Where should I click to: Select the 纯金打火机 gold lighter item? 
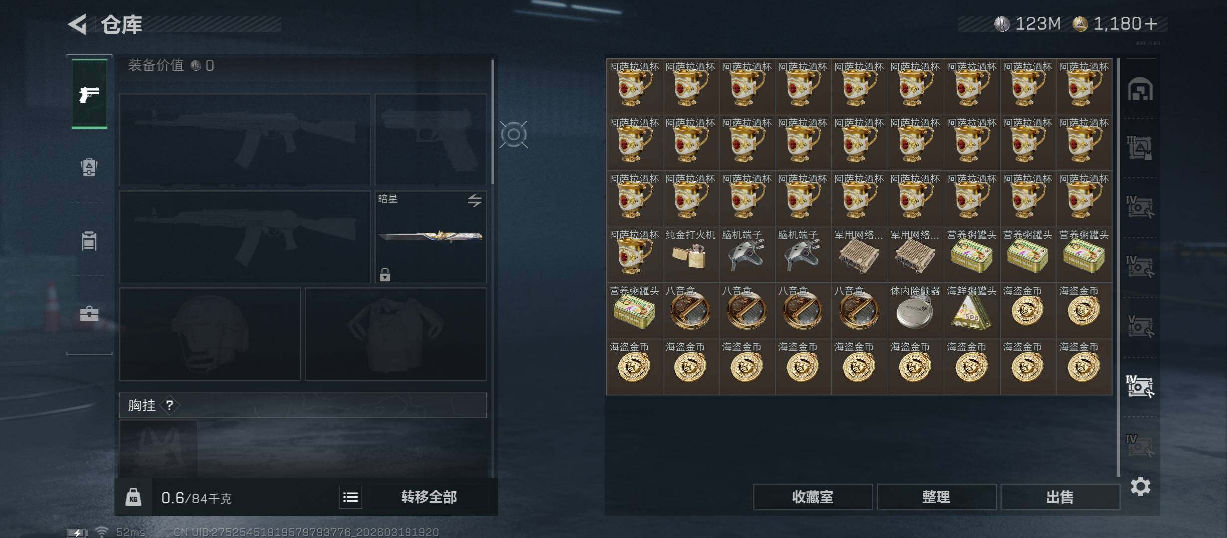pos(691,255)
